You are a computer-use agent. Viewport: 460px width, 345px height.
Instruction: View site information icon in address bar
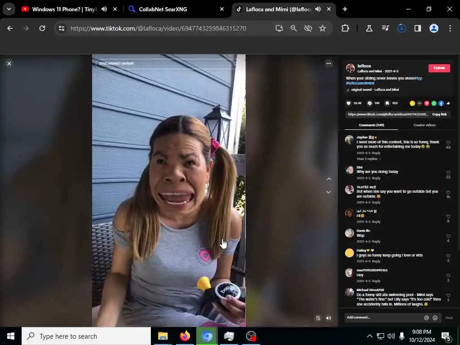[61, 28]
